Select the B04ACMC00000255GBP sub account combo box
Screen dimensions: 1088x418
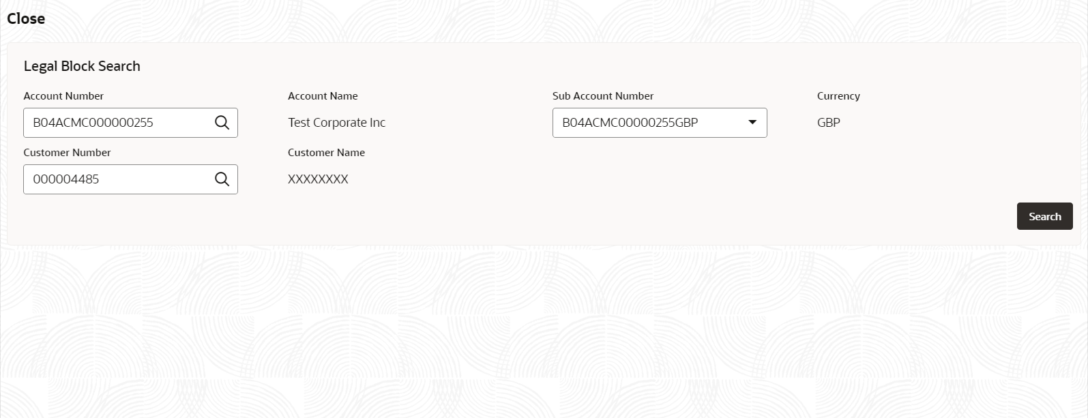pos(660,123)
